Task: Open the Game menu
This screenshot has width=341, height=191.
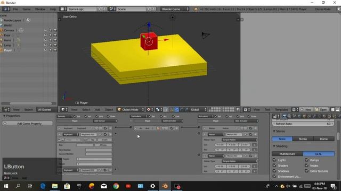Action: coord(26,9)
